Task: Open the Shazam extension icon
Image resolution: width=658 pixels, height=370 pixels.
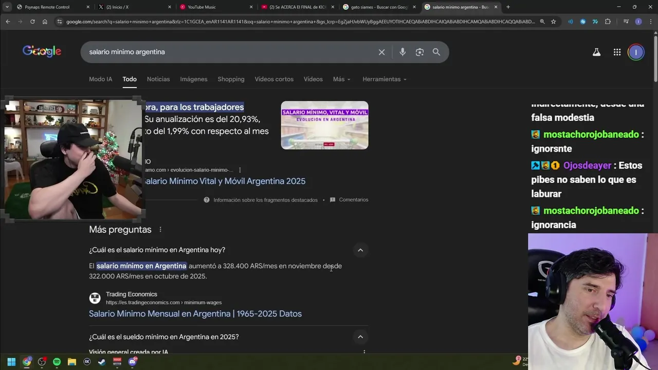Action: pyautogui.click(x=582, y=22)
